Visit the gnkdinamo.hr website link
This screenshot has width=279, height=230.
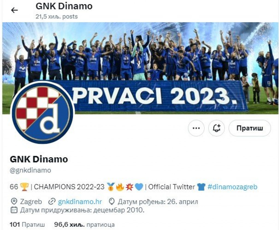80,202
